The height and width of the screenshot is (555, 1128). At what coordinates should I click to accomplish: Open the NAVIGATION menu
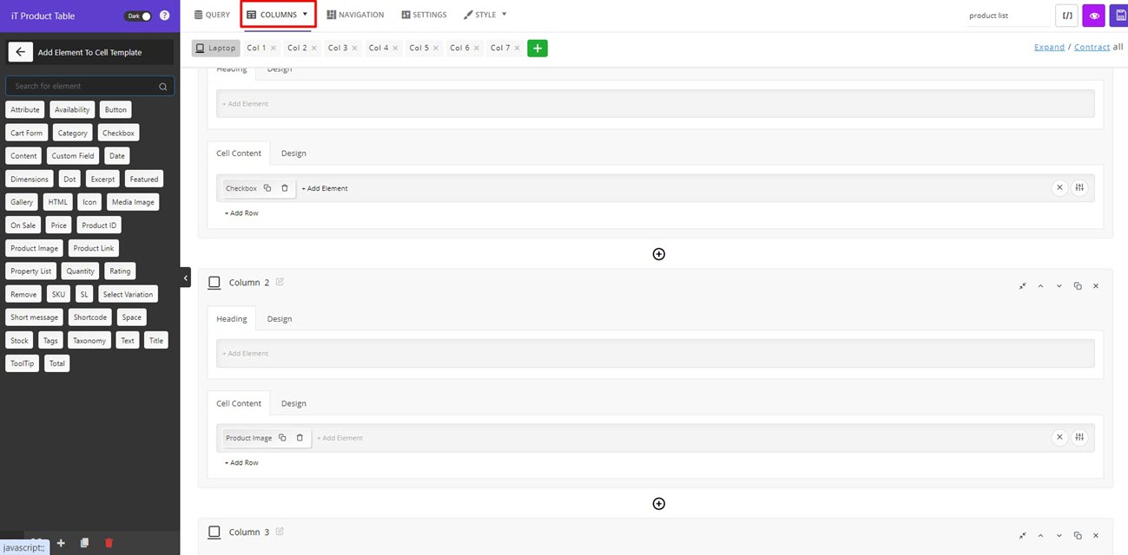tap(355, 15)
